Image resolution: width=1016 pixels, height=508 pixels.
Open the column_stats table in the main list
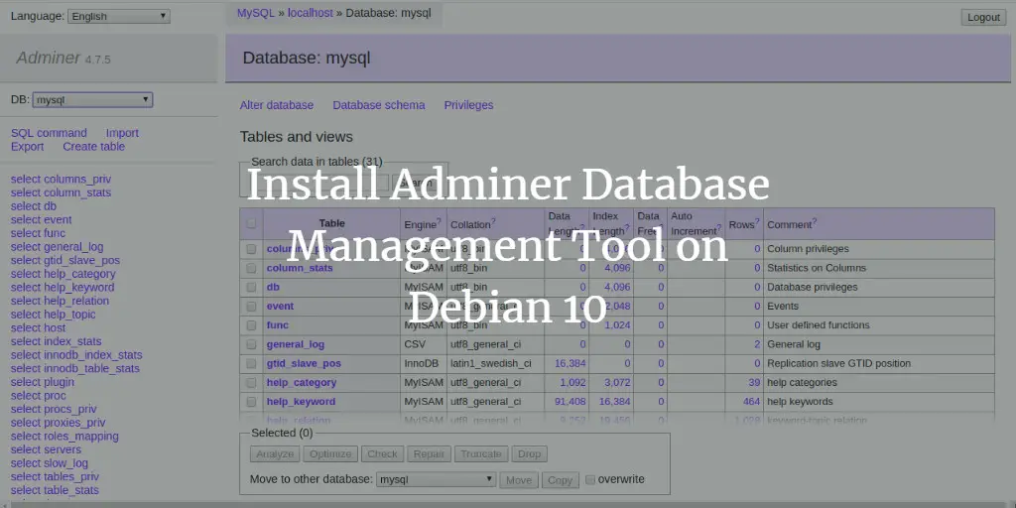click(300, 268)
